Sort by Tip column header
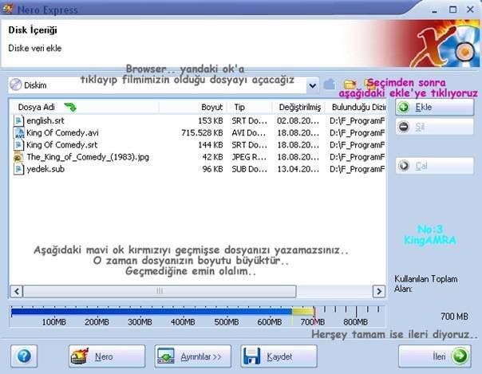The image size is (482, 374). pyautogui.click(x=249, y=107)
